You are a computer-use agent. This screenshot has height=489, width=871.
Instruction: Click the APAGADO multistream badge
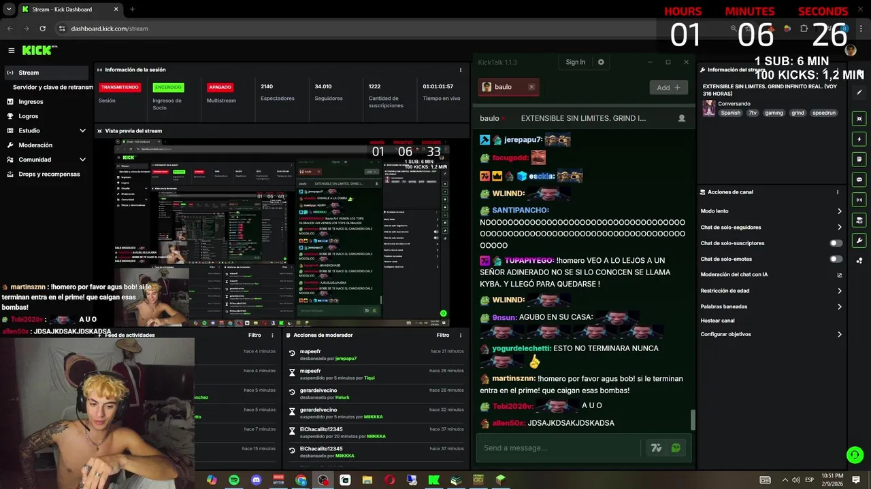coord(220,87)
